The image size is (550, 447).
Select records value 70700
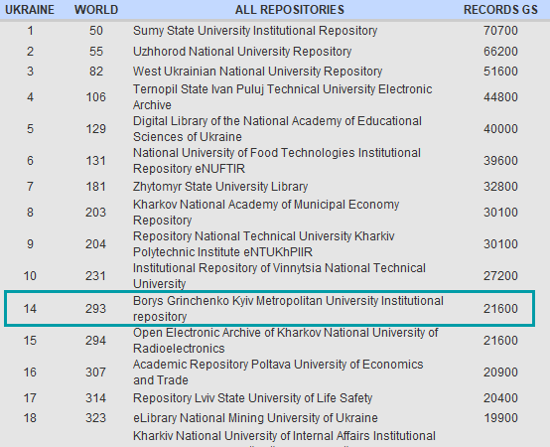click(x=500, y=31)
